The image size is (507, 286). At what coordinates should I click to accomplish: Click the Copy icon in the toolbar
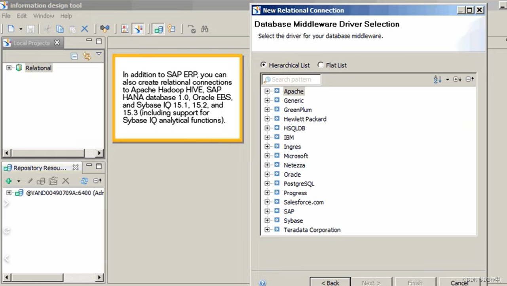pyautogui.click(x=60, y=29)
